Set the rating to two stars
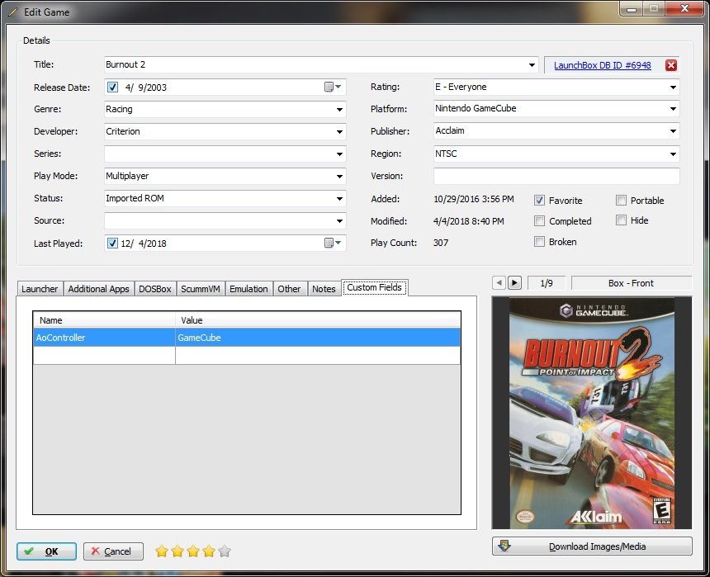Image resolution: width=710 pixels, height=577 pixels. [177, 551]
